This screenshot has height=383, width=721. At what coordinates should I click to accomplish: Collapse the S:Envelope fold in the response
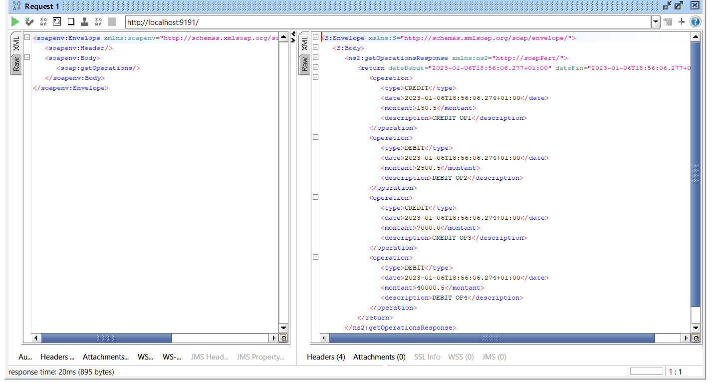point(315,38)
